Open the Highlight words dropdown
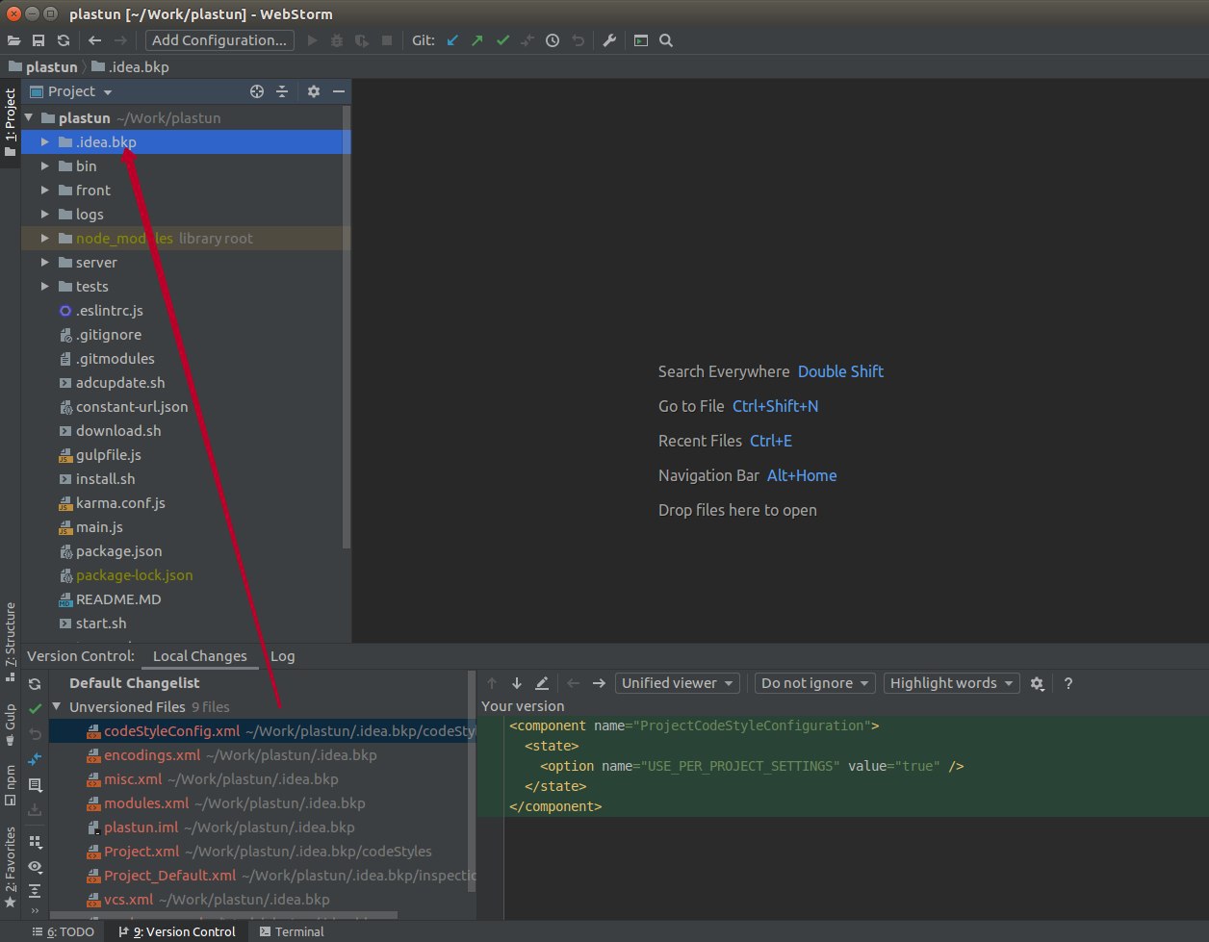Viewport: 1209px width, 942px height. click(951, 683)
